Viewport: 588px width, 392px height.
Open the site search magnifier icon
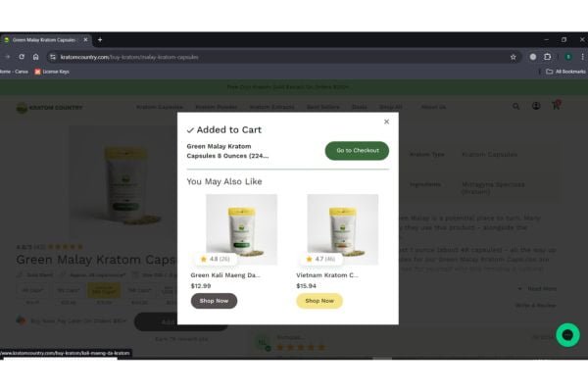516,107
